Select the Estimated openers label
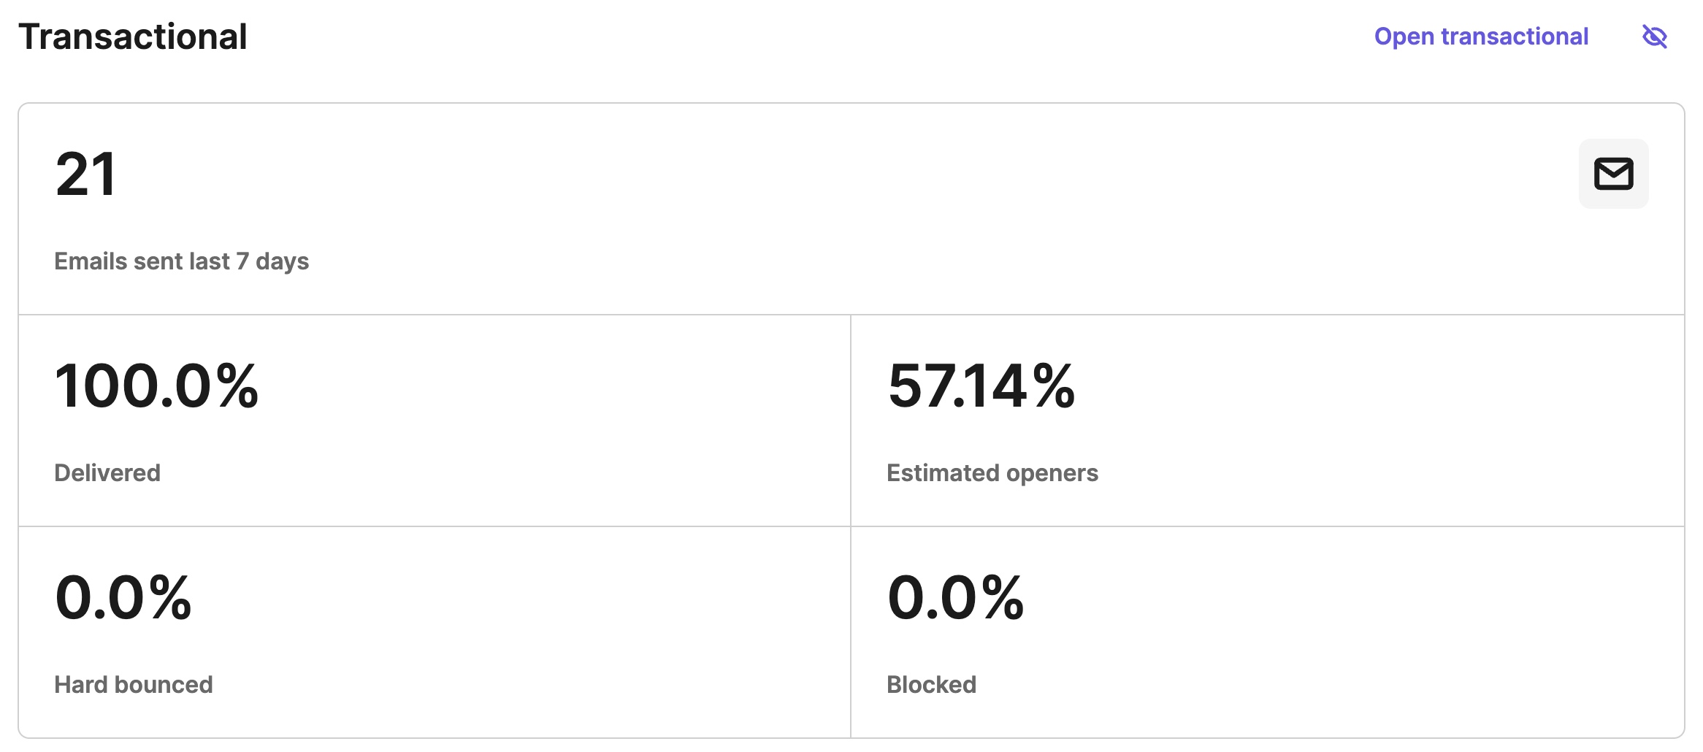 tap(992, 473)
